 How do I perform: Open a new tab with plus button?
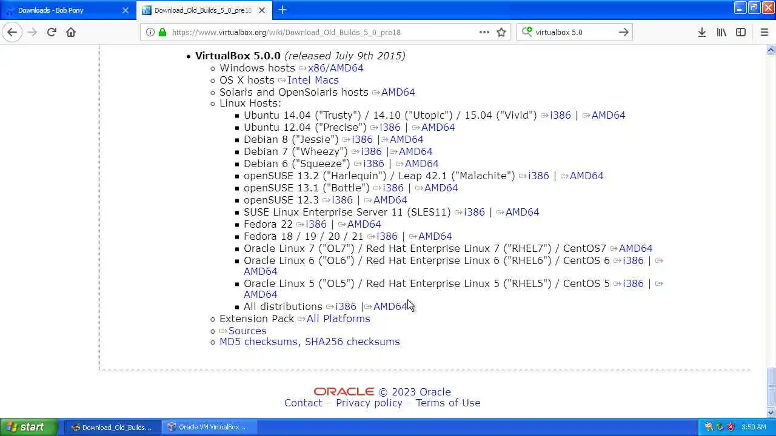[x=283, y=10]
